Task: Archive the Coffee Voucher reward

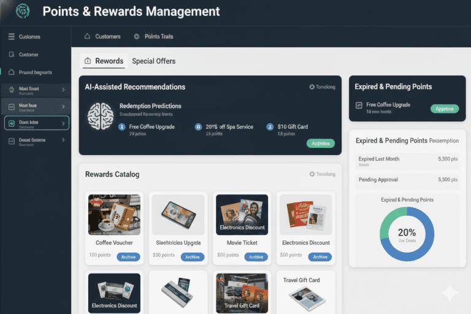Action: (128, 257)
